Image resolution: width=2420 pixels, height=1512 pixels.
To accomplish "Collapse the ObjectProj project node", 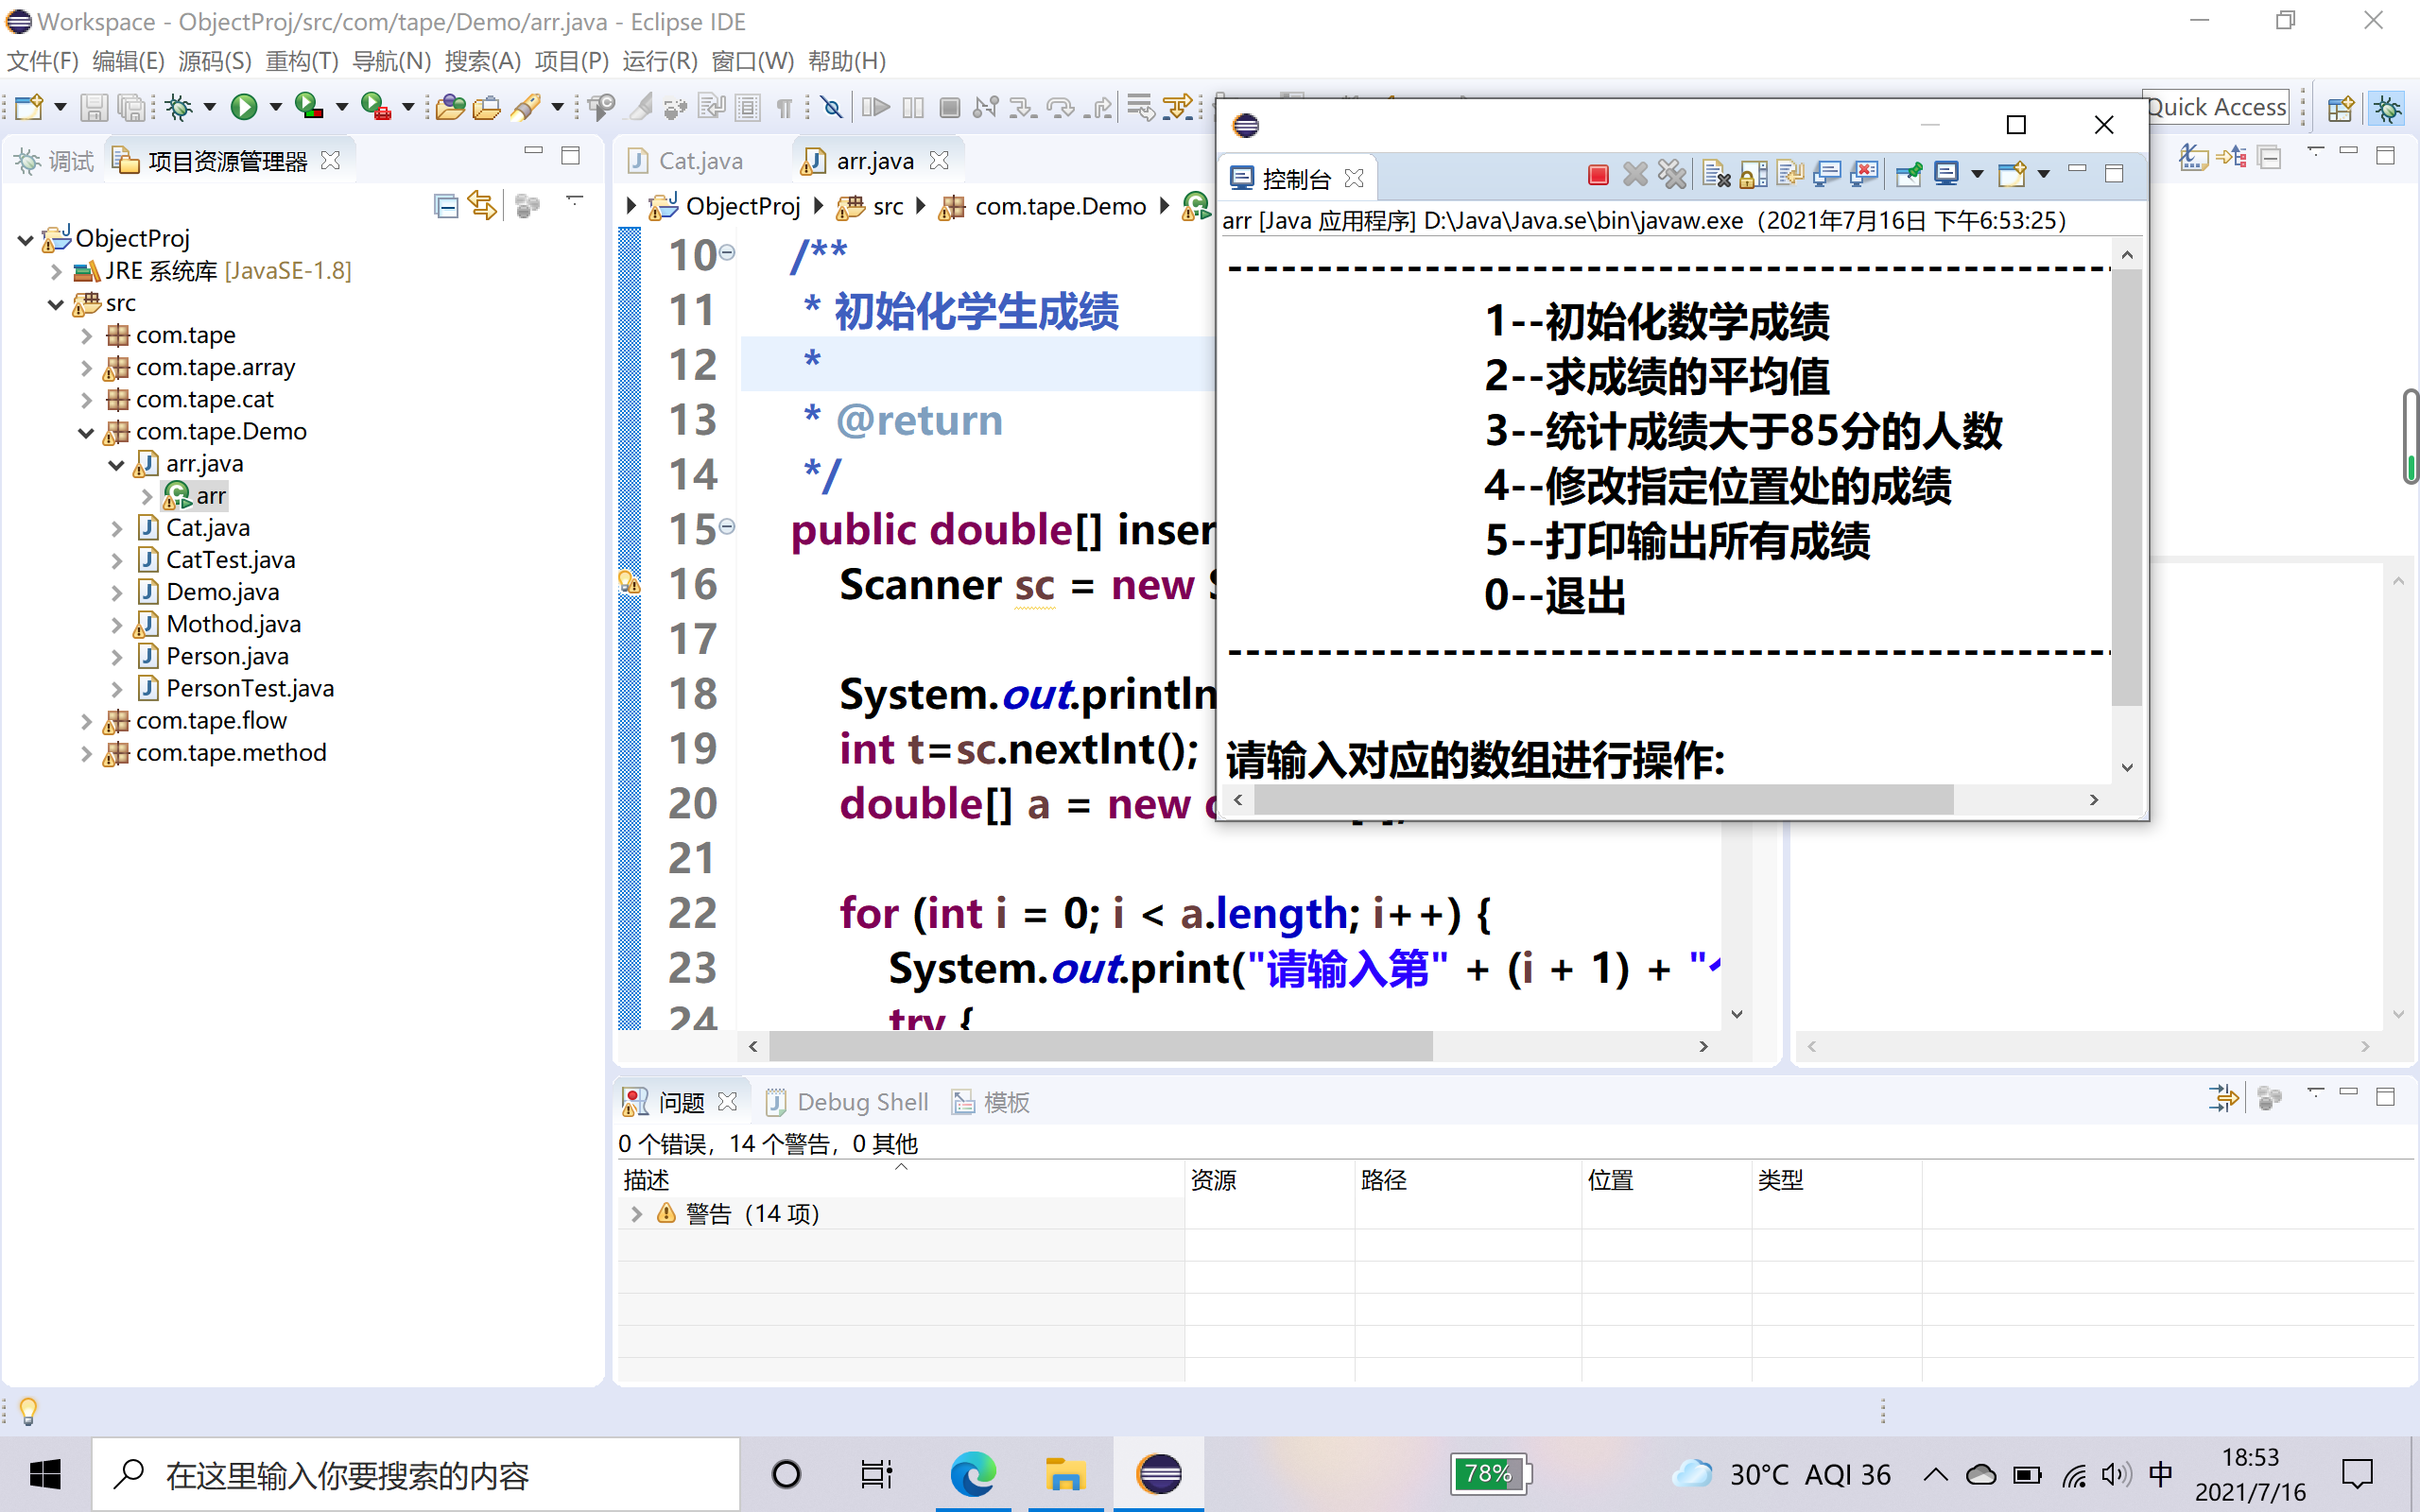I will pos(26,239).
